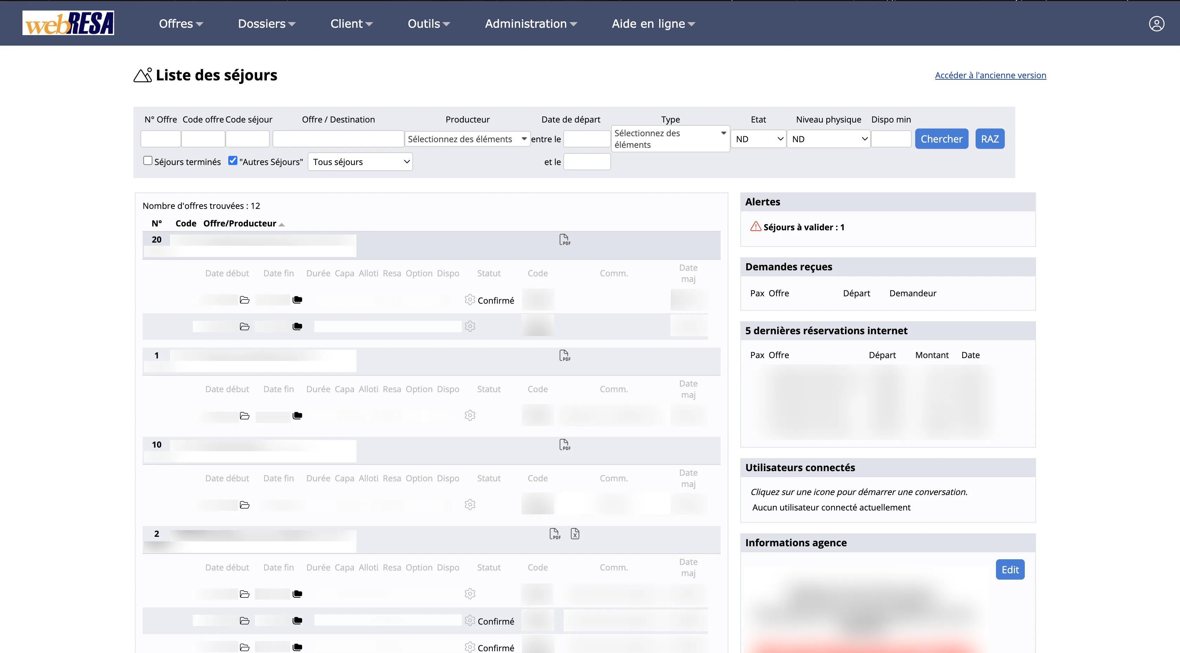The height and width of the screenshot is (653, 1180).
Task: Download PDF for offer 1
Action: point(564,355)
